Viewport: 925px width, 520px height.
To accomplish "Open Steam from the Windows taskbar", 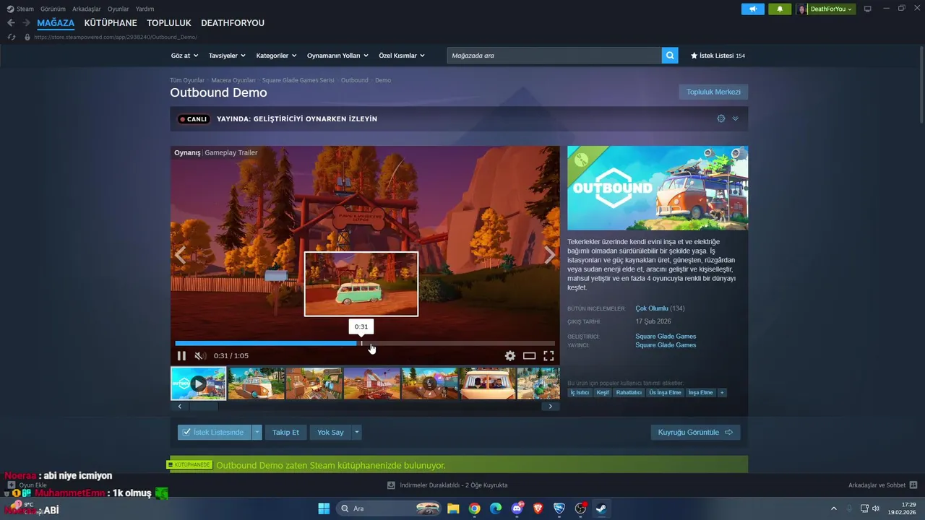I will pyautogui.click(x=601, y=508).
